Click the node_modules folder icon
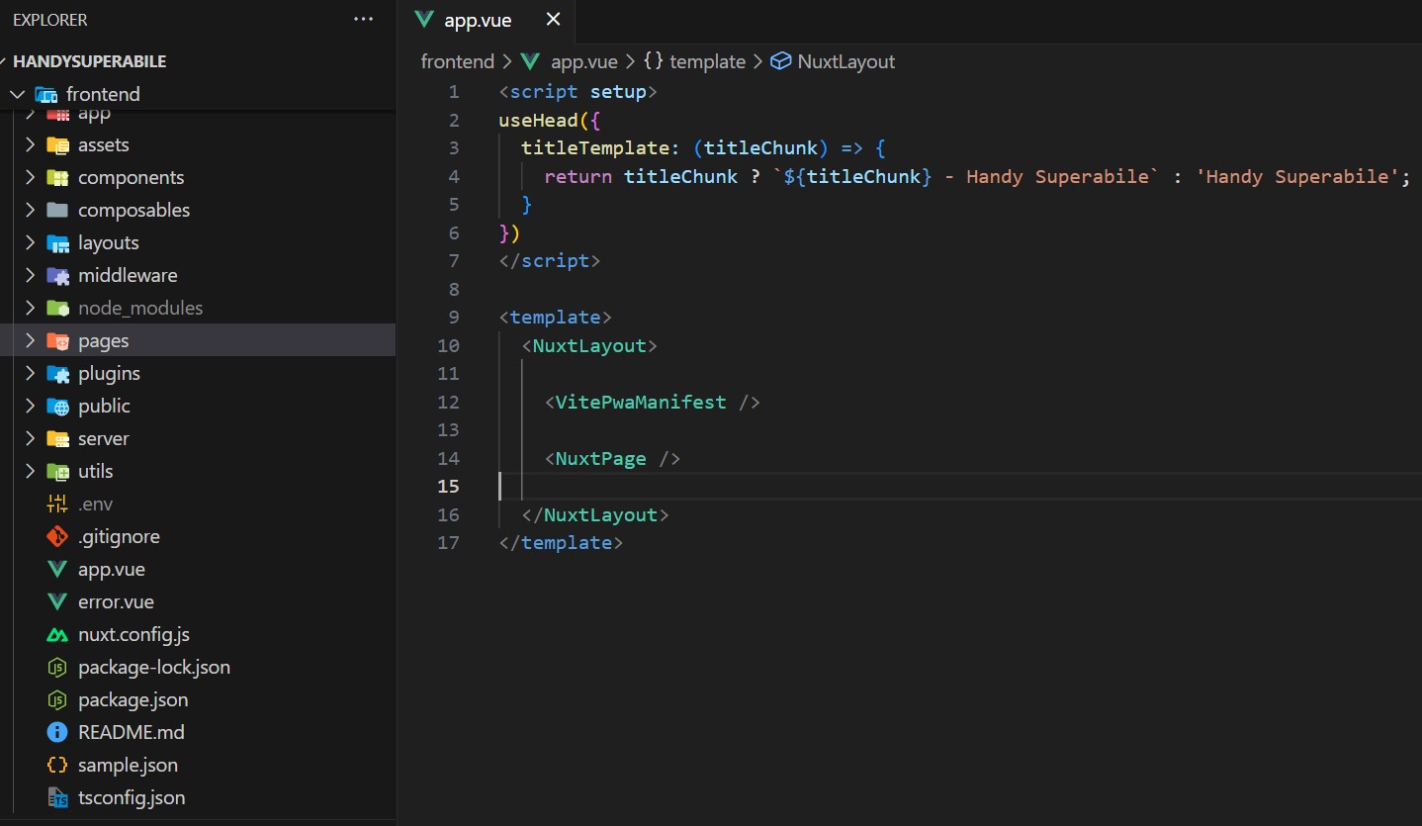Image resolution: width=1422 pixels, height=826 pixels. click(57, 309)
